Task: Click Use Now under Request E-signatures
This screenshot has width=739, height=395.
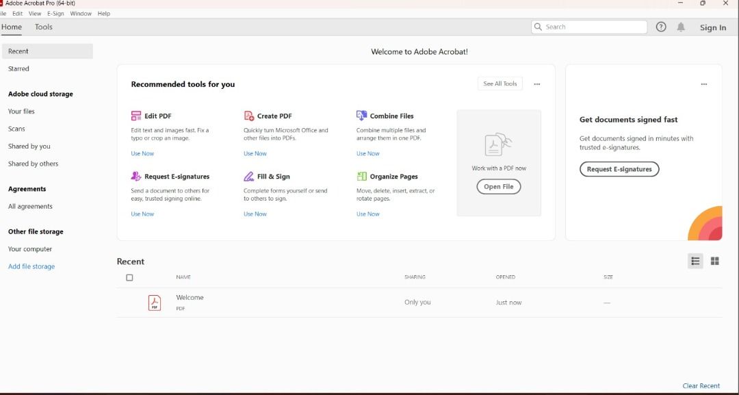Action: pos(142,214)
